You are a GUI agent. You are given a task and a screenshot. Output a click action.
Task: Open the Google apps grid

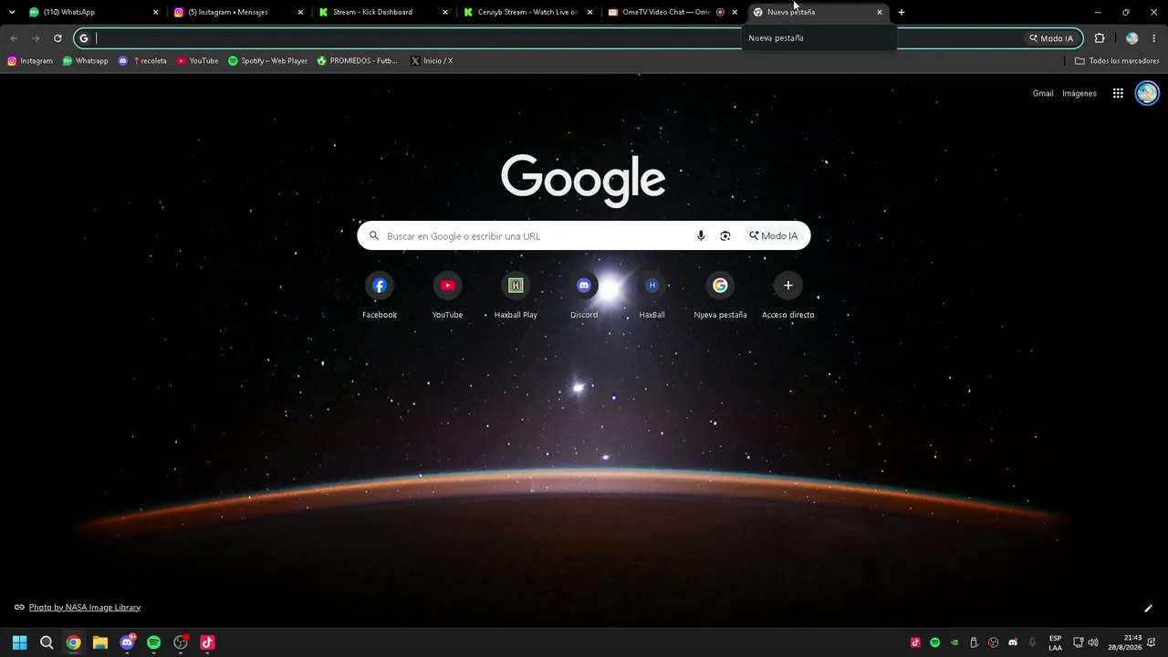(1118, 93)
